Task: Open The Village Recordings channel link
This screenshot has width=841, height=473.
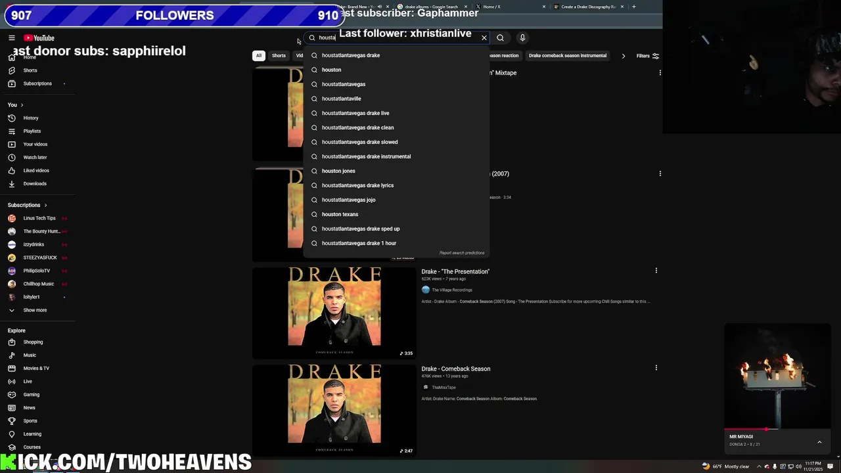Action: pos(452,290)
